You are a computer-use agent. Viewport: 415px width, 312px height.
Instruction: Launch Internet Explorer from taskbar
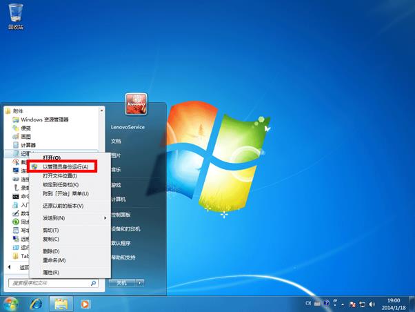pyautogui.click(x=36, y=304)
